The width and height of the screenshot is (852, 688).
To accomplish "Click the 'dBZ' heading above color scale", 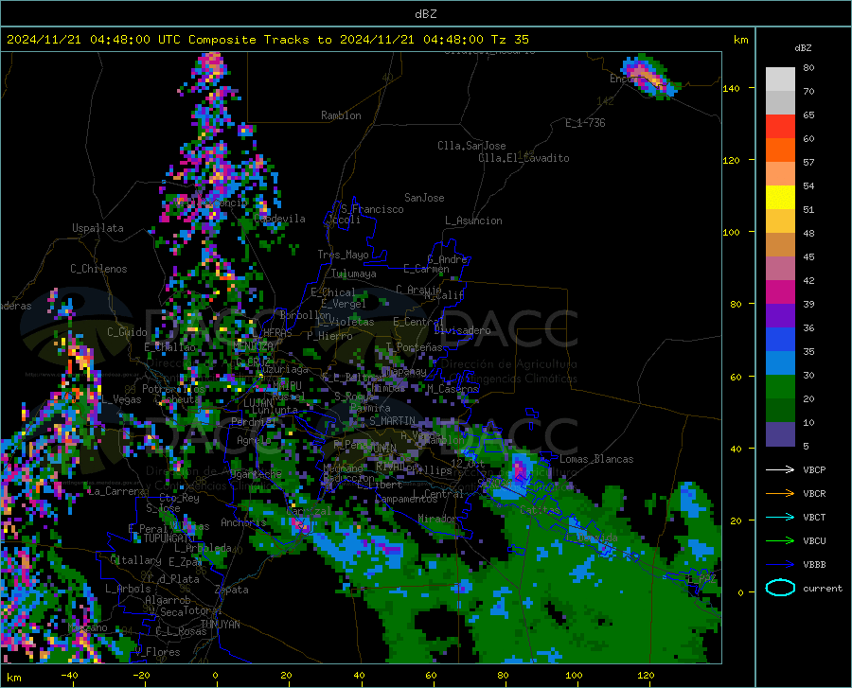I will pyautogui.click(x=803, y=47).
